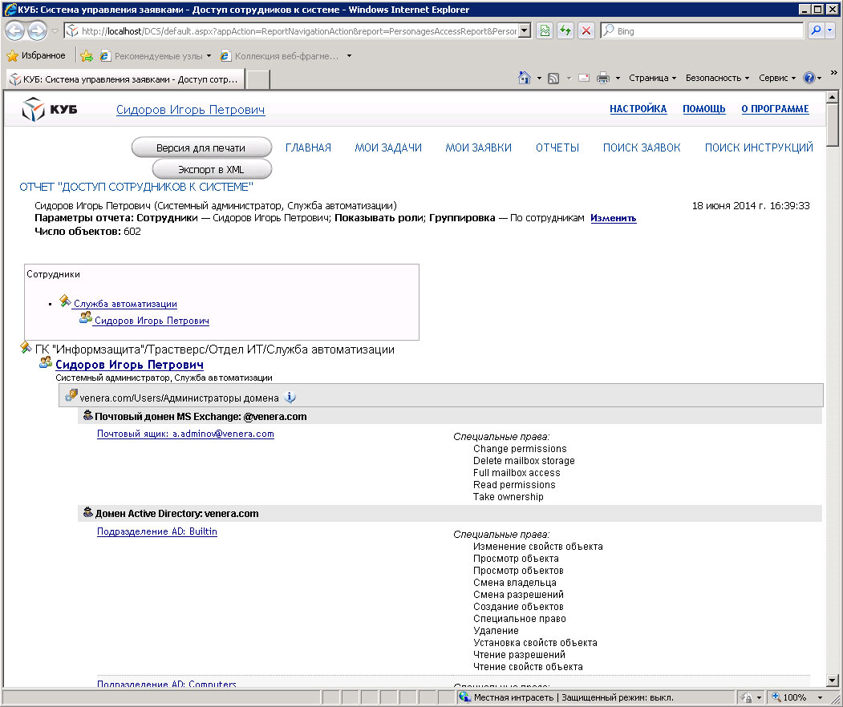Open the Страница menu dropdown
843x707 pixels.
click(652, 78)
